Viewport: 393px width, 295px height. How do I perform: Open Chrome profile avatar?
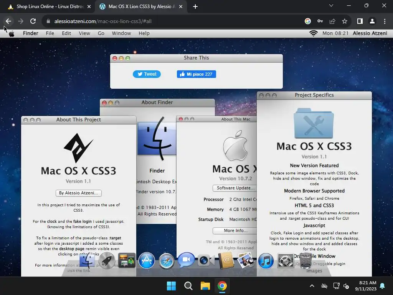coord(372,22)
